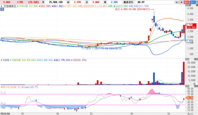This screenshot has height=115, width=198.
Task: Select the [일] daily period label
Action: (x=177, y=2)
